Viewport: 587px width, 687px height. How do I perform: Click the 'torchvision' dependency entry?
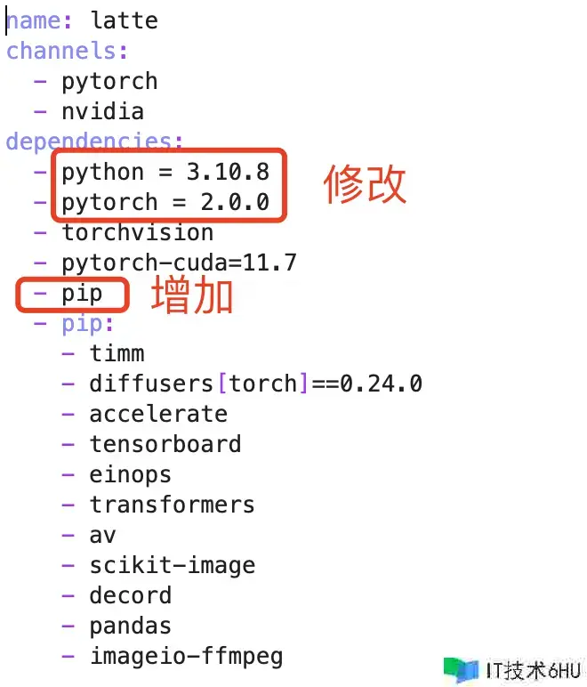(137, 232)
